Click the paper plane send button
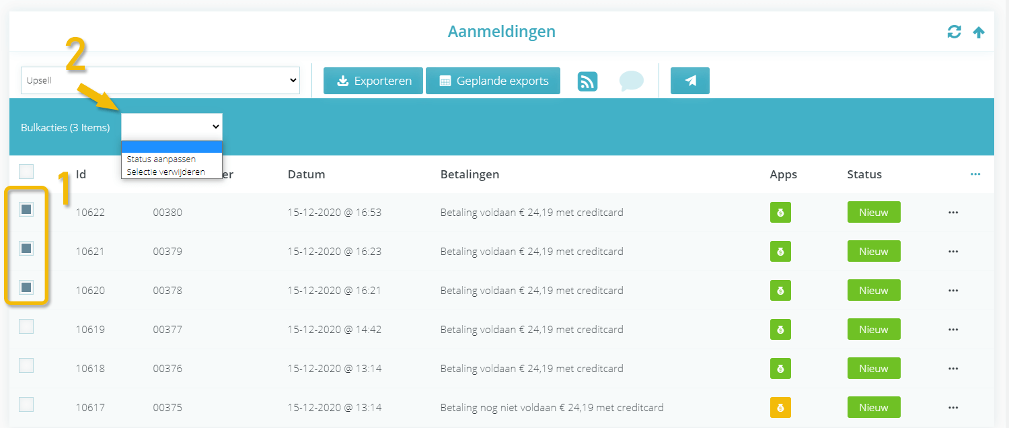The width and height of the screenshot is (1009, 428). click(690, 81)
